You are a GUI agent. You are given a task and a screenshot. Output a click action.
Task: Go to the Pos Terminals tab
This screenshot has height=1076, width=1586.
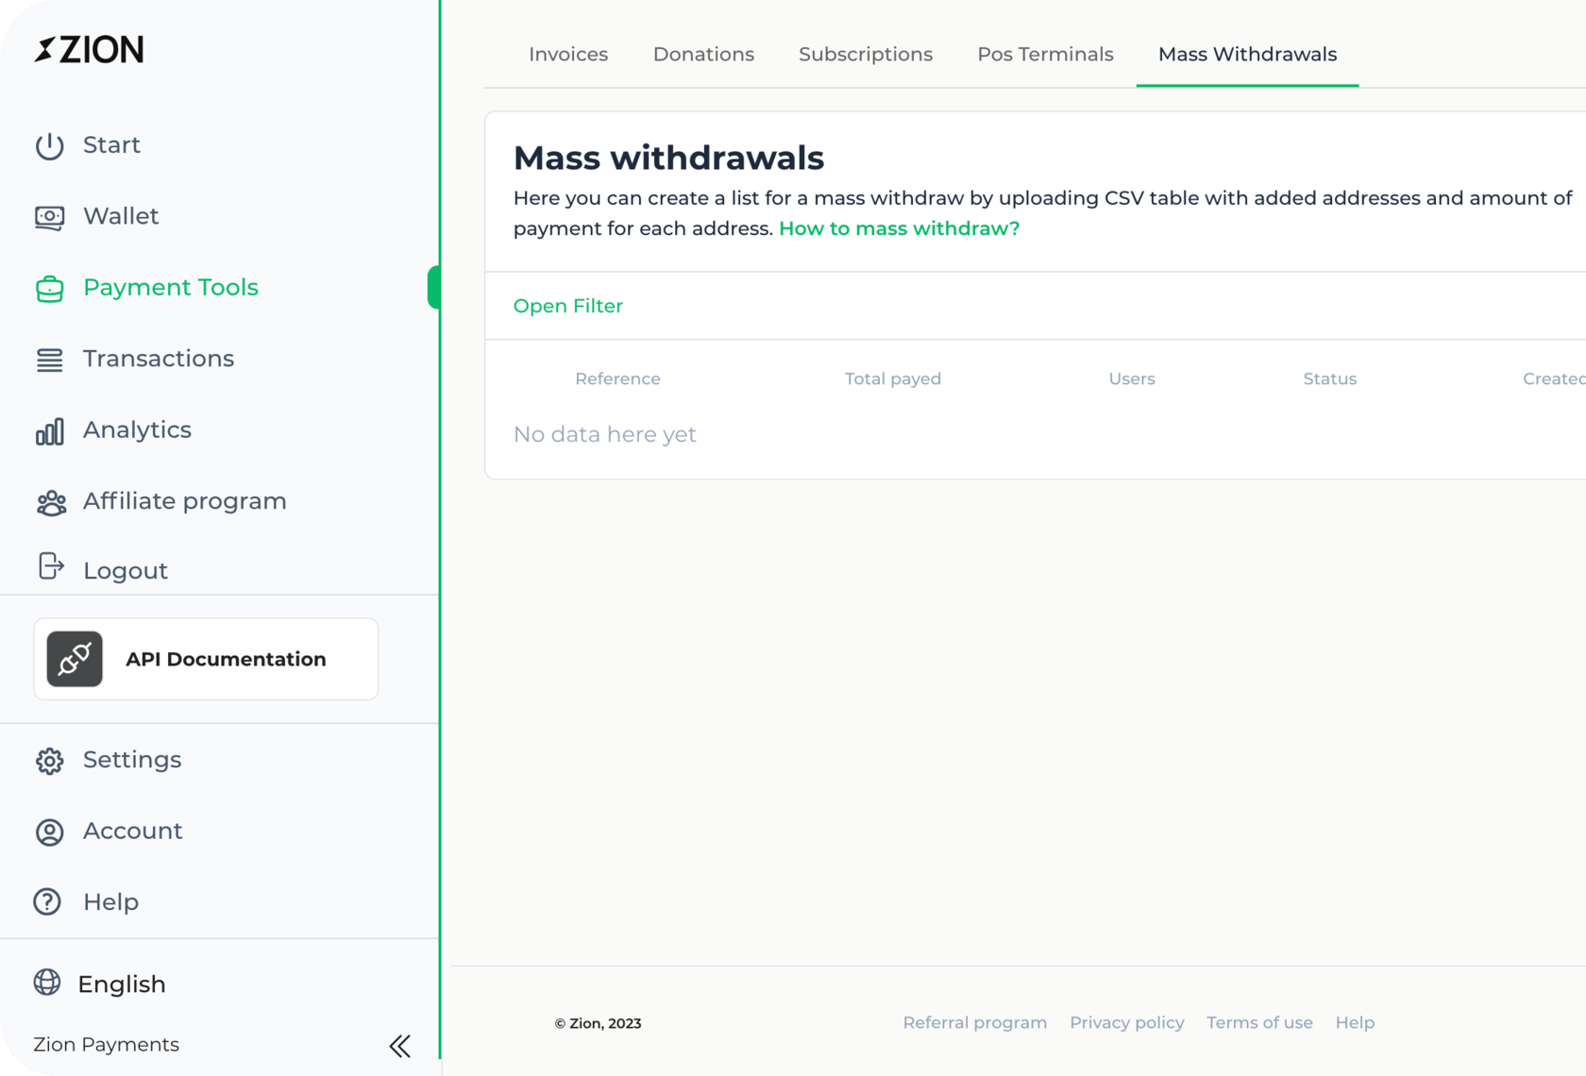click(1045, 55)
